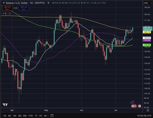This screenshot has width=153, height=118.
Task: Click the 122.00 price level on axis
Action: 147,70
